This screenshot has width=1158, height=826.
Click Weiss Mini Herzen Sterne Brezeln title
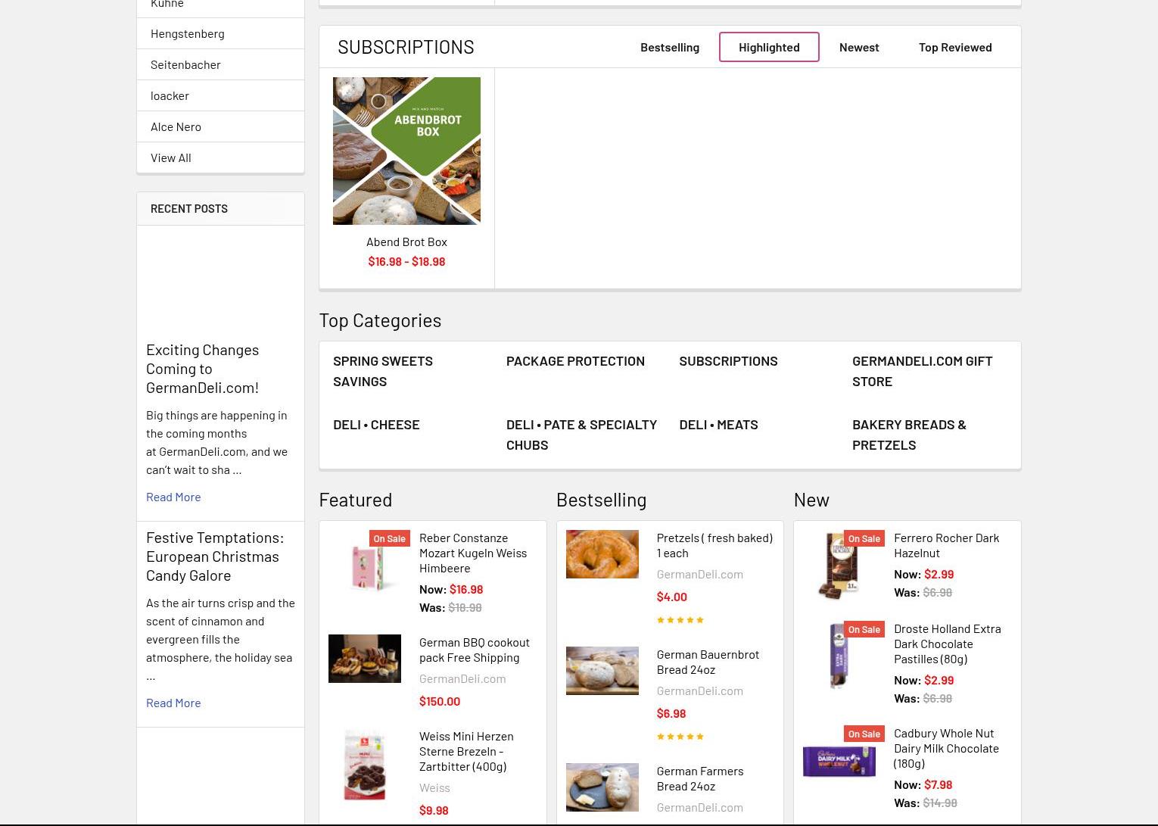(466, 751)
